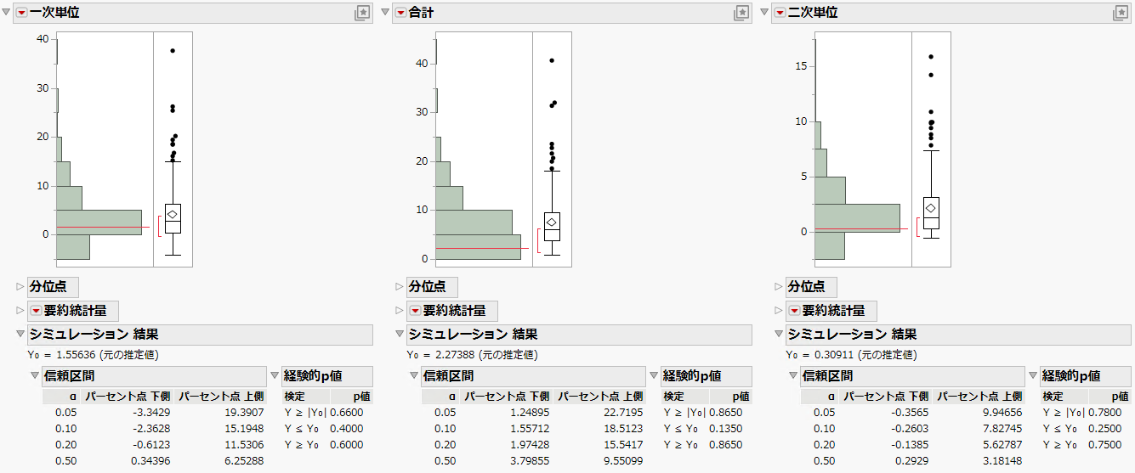Click the star icon in the 二次単位 header
Screen dimensions: 1135x473
[x=1121, y=13]
